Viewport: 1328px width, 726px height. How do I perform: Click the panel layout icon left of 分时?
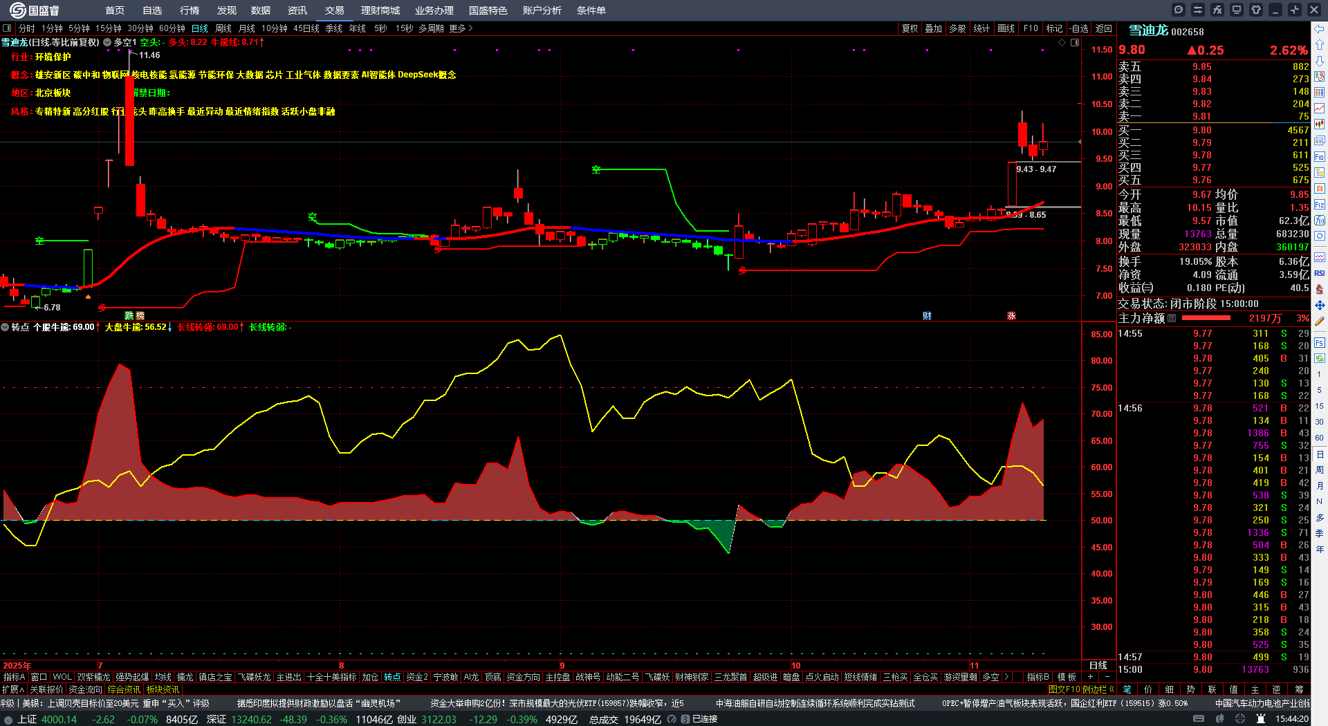(7, 28)
